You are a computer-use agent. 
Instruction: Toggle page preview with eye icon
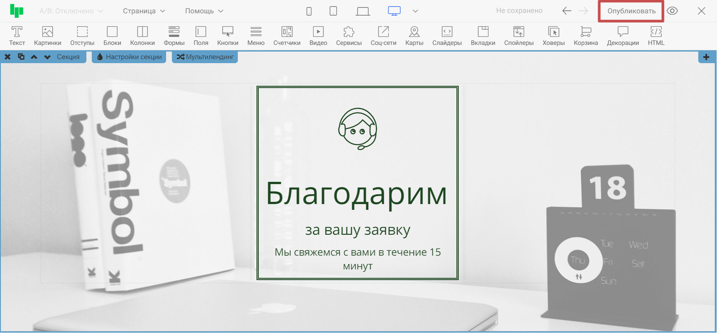tap(672, 11)
